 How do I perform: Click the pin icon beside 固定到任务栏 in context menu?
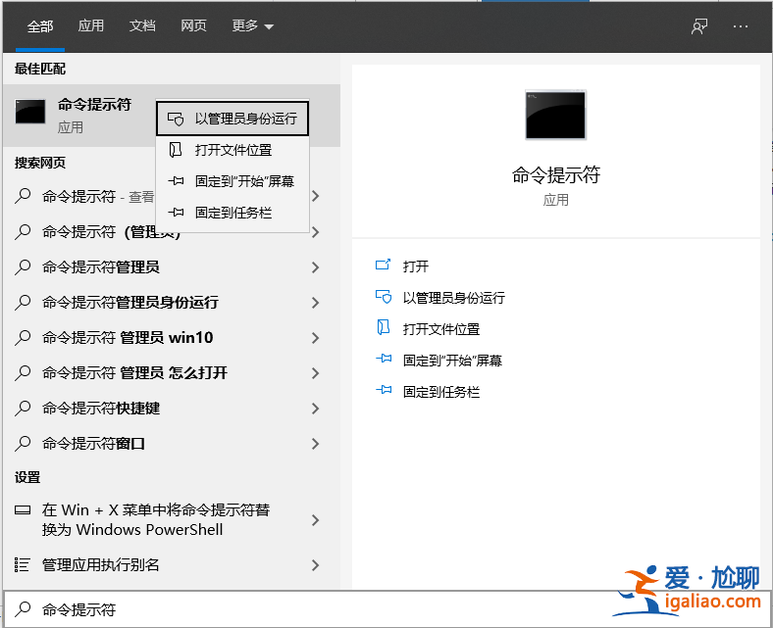[x=176, y=213]
